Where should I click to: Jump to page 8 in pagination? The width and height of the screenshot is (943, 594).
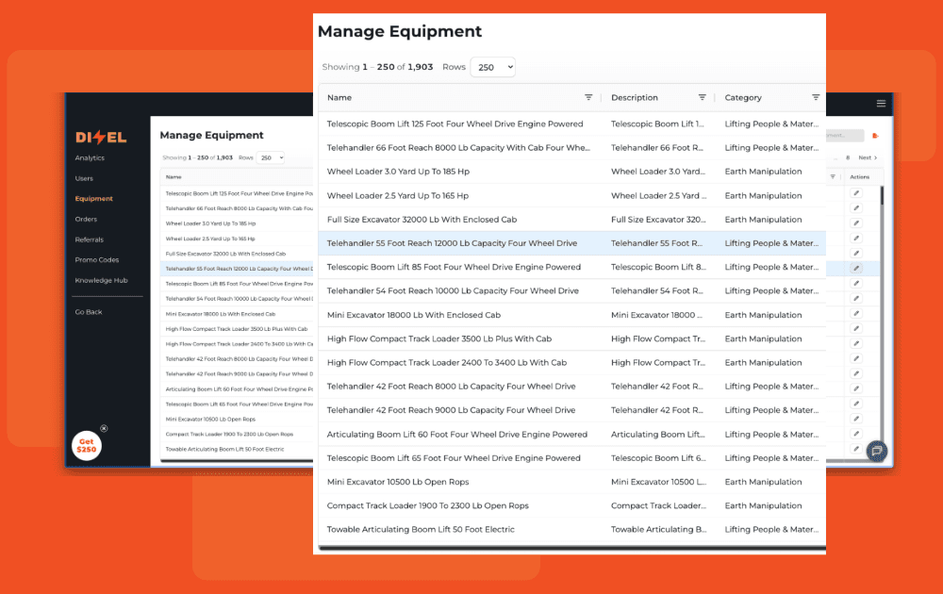(848, 157)
